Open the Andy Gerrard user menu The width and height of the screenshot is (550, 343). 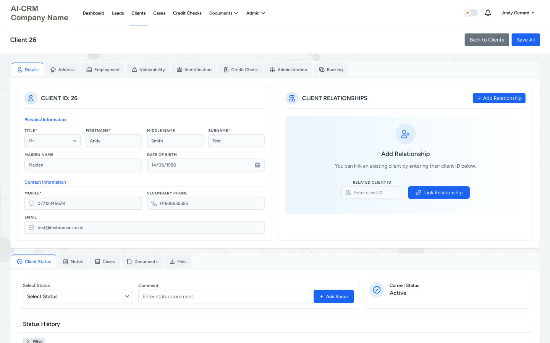pos(518,13)
